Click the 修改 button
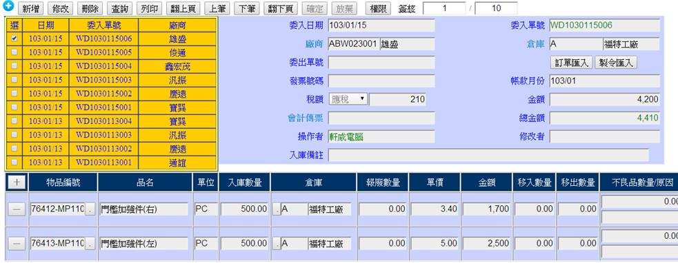Screen dimensions: 678x263 click(x=60, y=8)
